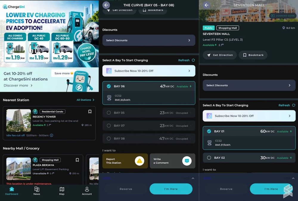Refresh icon in The Curve bay list
Screen dimensions: 298x201
pos(193,60)
